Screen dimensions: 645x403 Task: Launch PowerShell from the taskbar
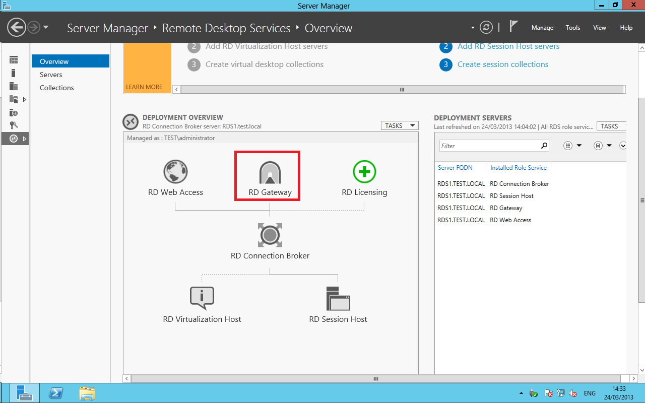pos(55,393)
